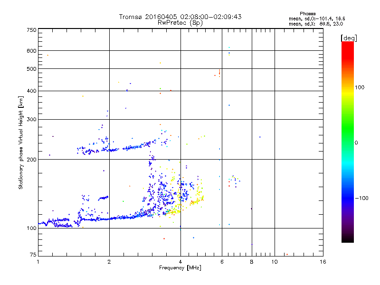The width and height of the screenshot is (380, 285).
Task: Click the y-axis label '75'
Action: coord(33,255)
